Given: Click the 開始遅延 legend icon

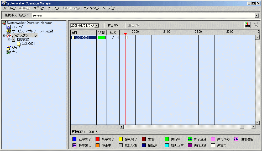Looking at the screenshot, I should [x=236, y=139].
